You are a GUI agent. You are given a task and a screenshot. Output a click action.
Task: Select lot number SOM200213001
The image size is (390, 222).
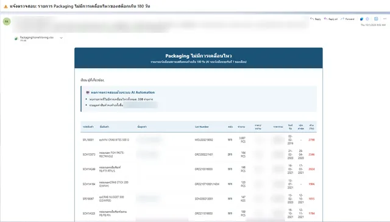204,199
